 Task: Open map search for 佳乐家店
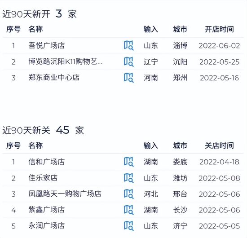click(x=129, y=178)
